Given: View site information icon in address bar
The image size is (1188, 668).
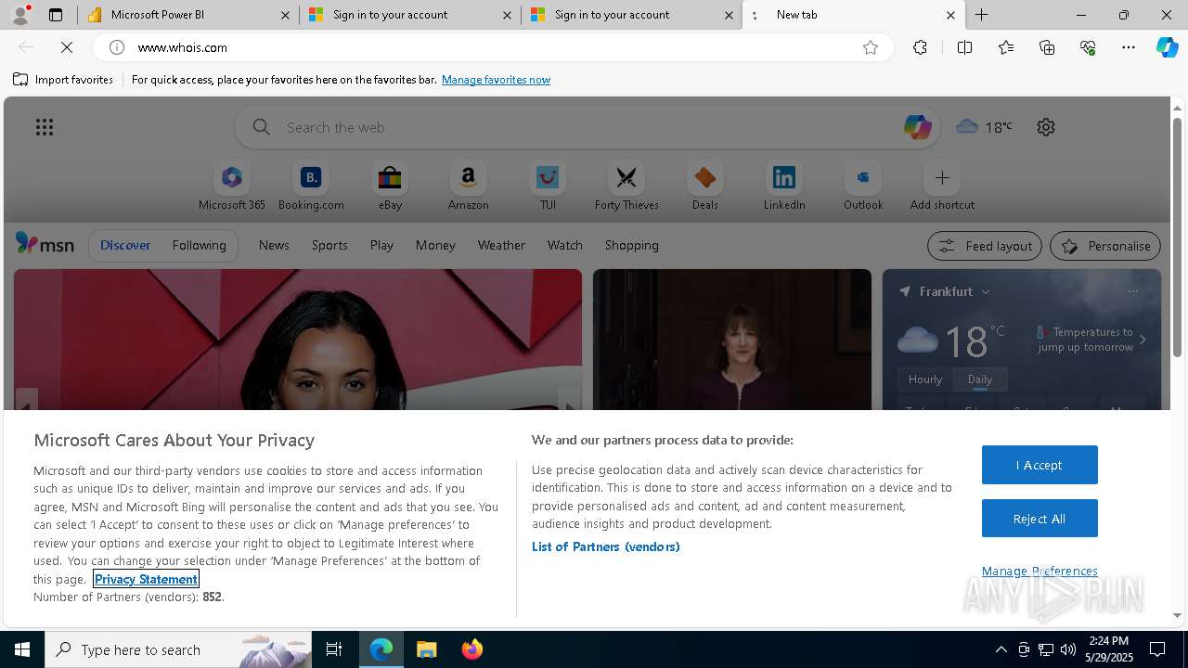Looking at the screenshot, I should 117,47.
